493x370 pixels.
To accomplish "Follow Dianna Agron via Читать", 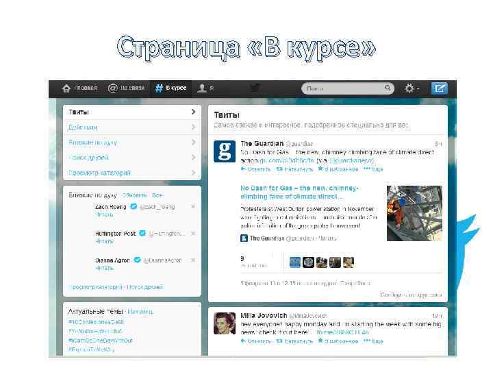I will pos(104,268).
